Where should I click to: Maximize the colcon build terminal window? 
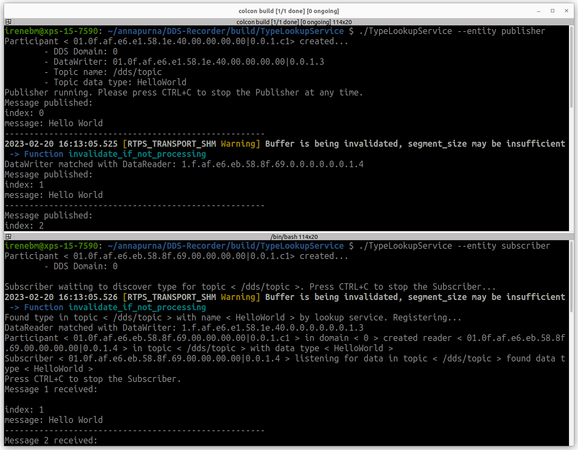(x=553, y=11)
